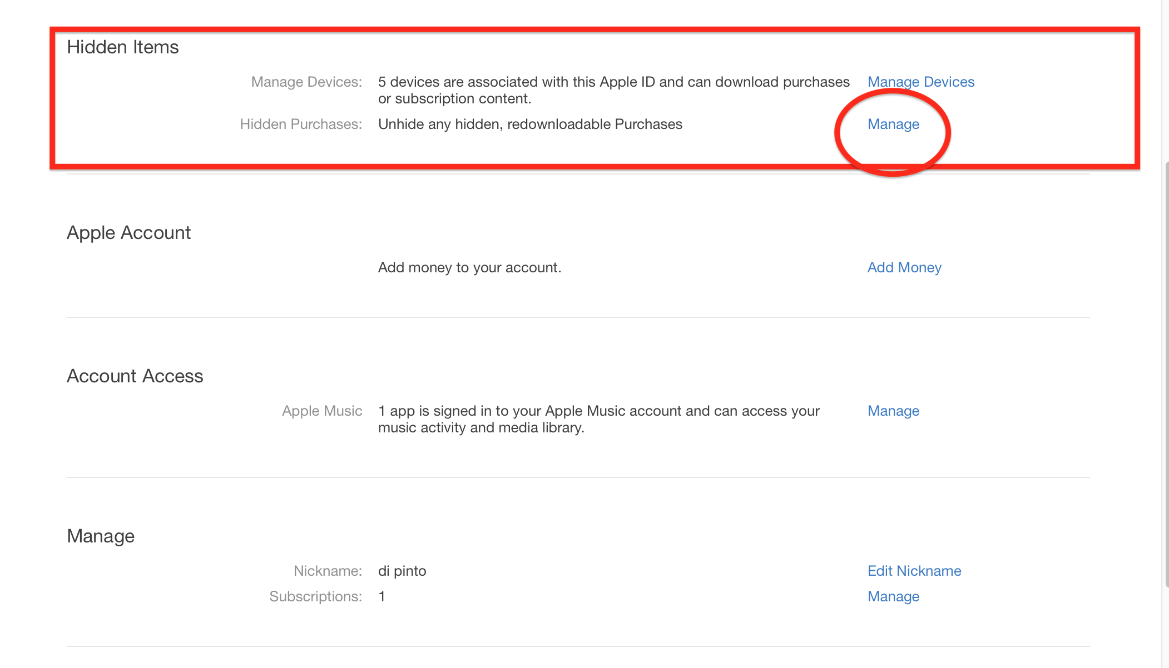
Task: Click the gray 'Apple Music' label
Action: tap(322, 411)
